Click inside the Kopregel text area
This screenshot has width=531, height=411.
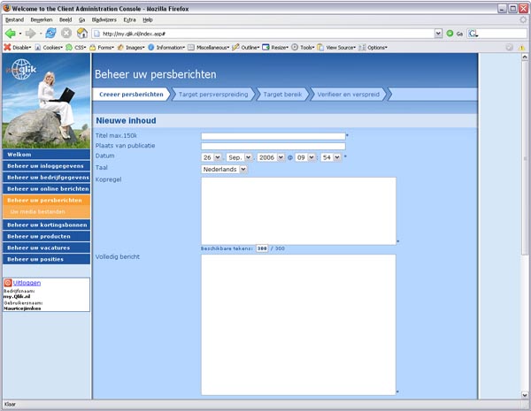point(298,210)
